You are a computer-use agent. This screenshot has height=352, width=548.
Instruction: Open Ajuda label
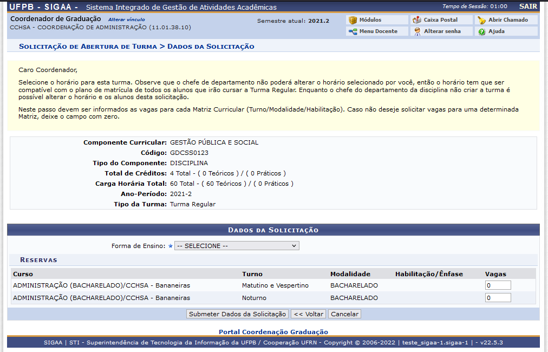pyautogui.click(x=496, y=31)
